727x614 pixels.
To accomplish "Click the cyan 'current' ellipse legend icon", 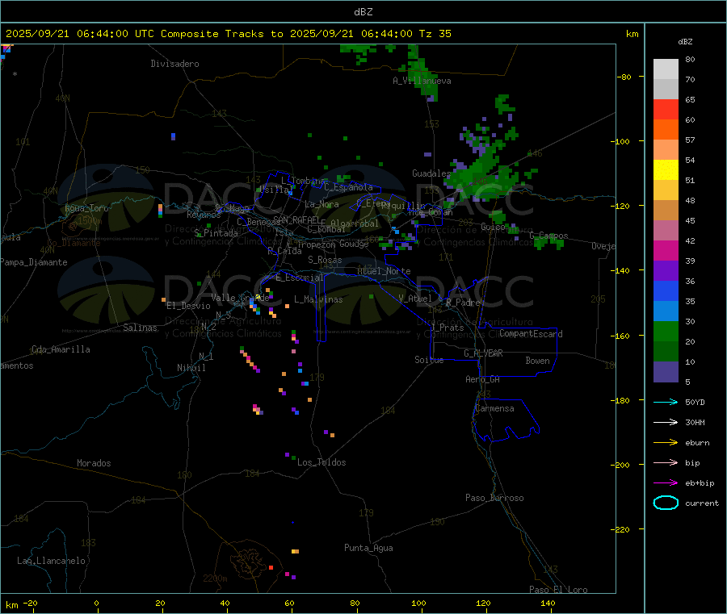I will pyautogui.click(x=666, y=503).
